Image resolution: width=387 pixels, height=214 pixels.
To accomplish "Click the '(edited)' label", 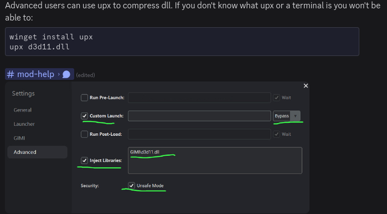I will (x=85, y=75).
